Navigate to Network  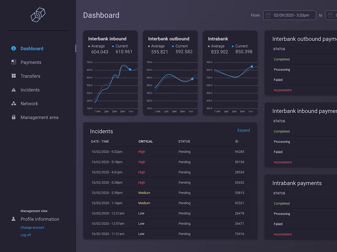(x=29, y=104)
